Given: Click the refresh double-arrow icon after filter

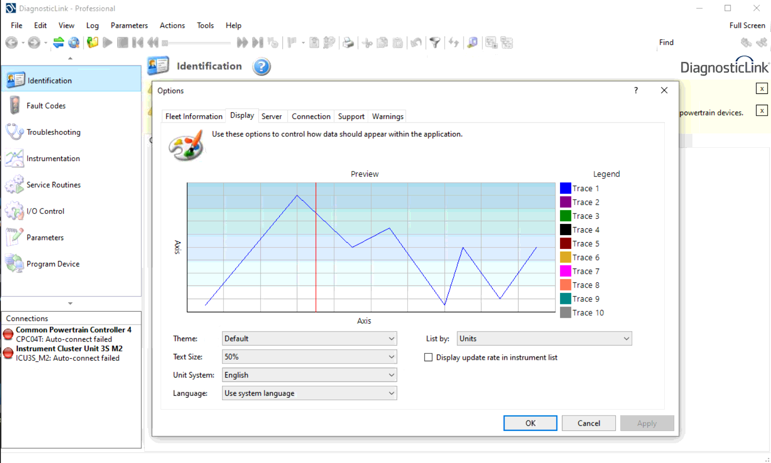Looking at the screenshot, I should (x=454, y=43).
